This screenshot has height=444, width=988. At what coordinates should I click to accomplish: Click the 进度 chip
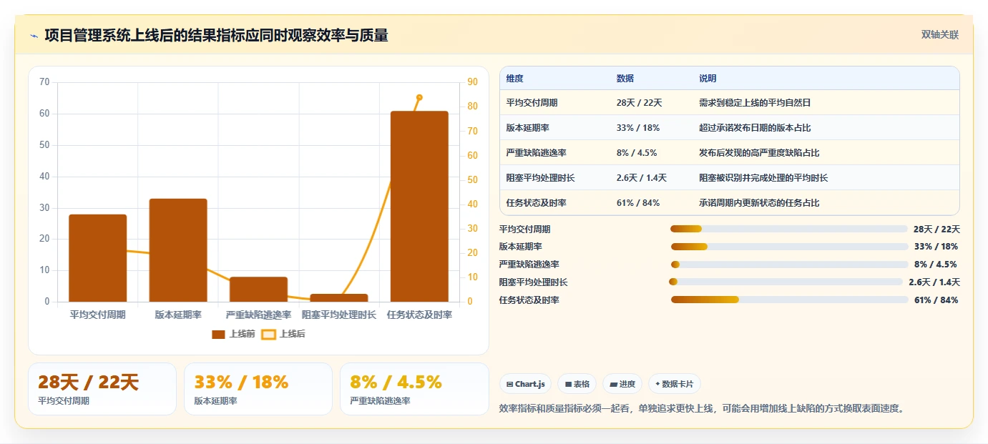coord(622,384)
